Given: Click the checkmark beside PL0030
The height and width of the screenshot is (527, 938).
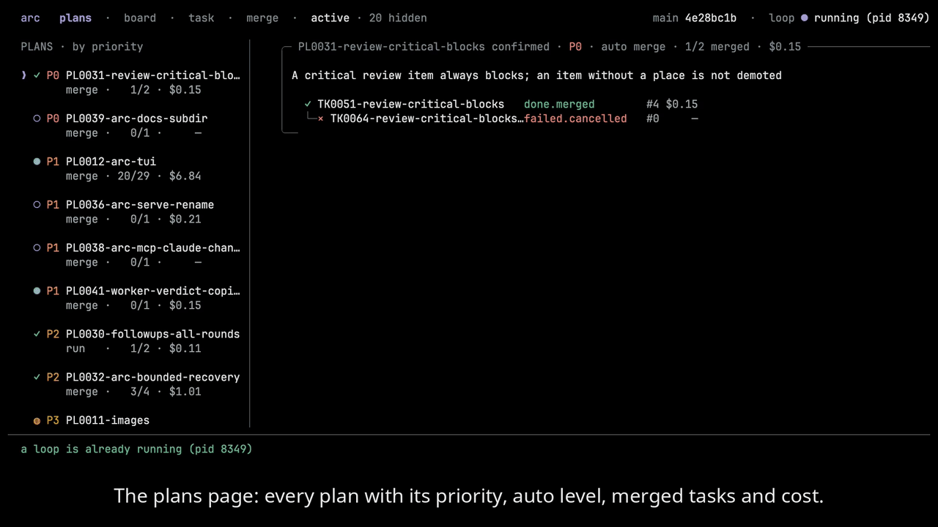Looking at the screenshot, I should click(x=37, y=334).
